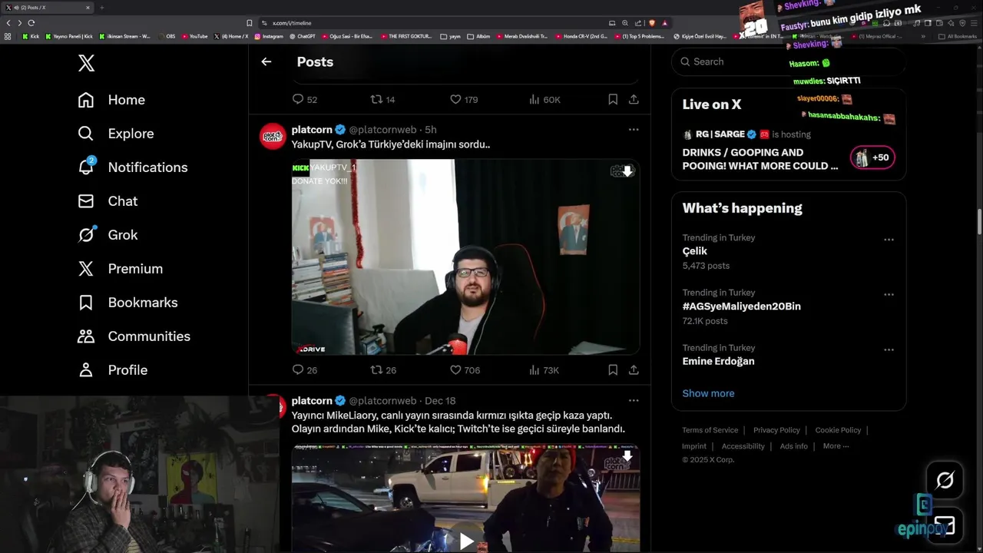
Task: Bookmark the YakupTV post
Action: click(613, 370)
